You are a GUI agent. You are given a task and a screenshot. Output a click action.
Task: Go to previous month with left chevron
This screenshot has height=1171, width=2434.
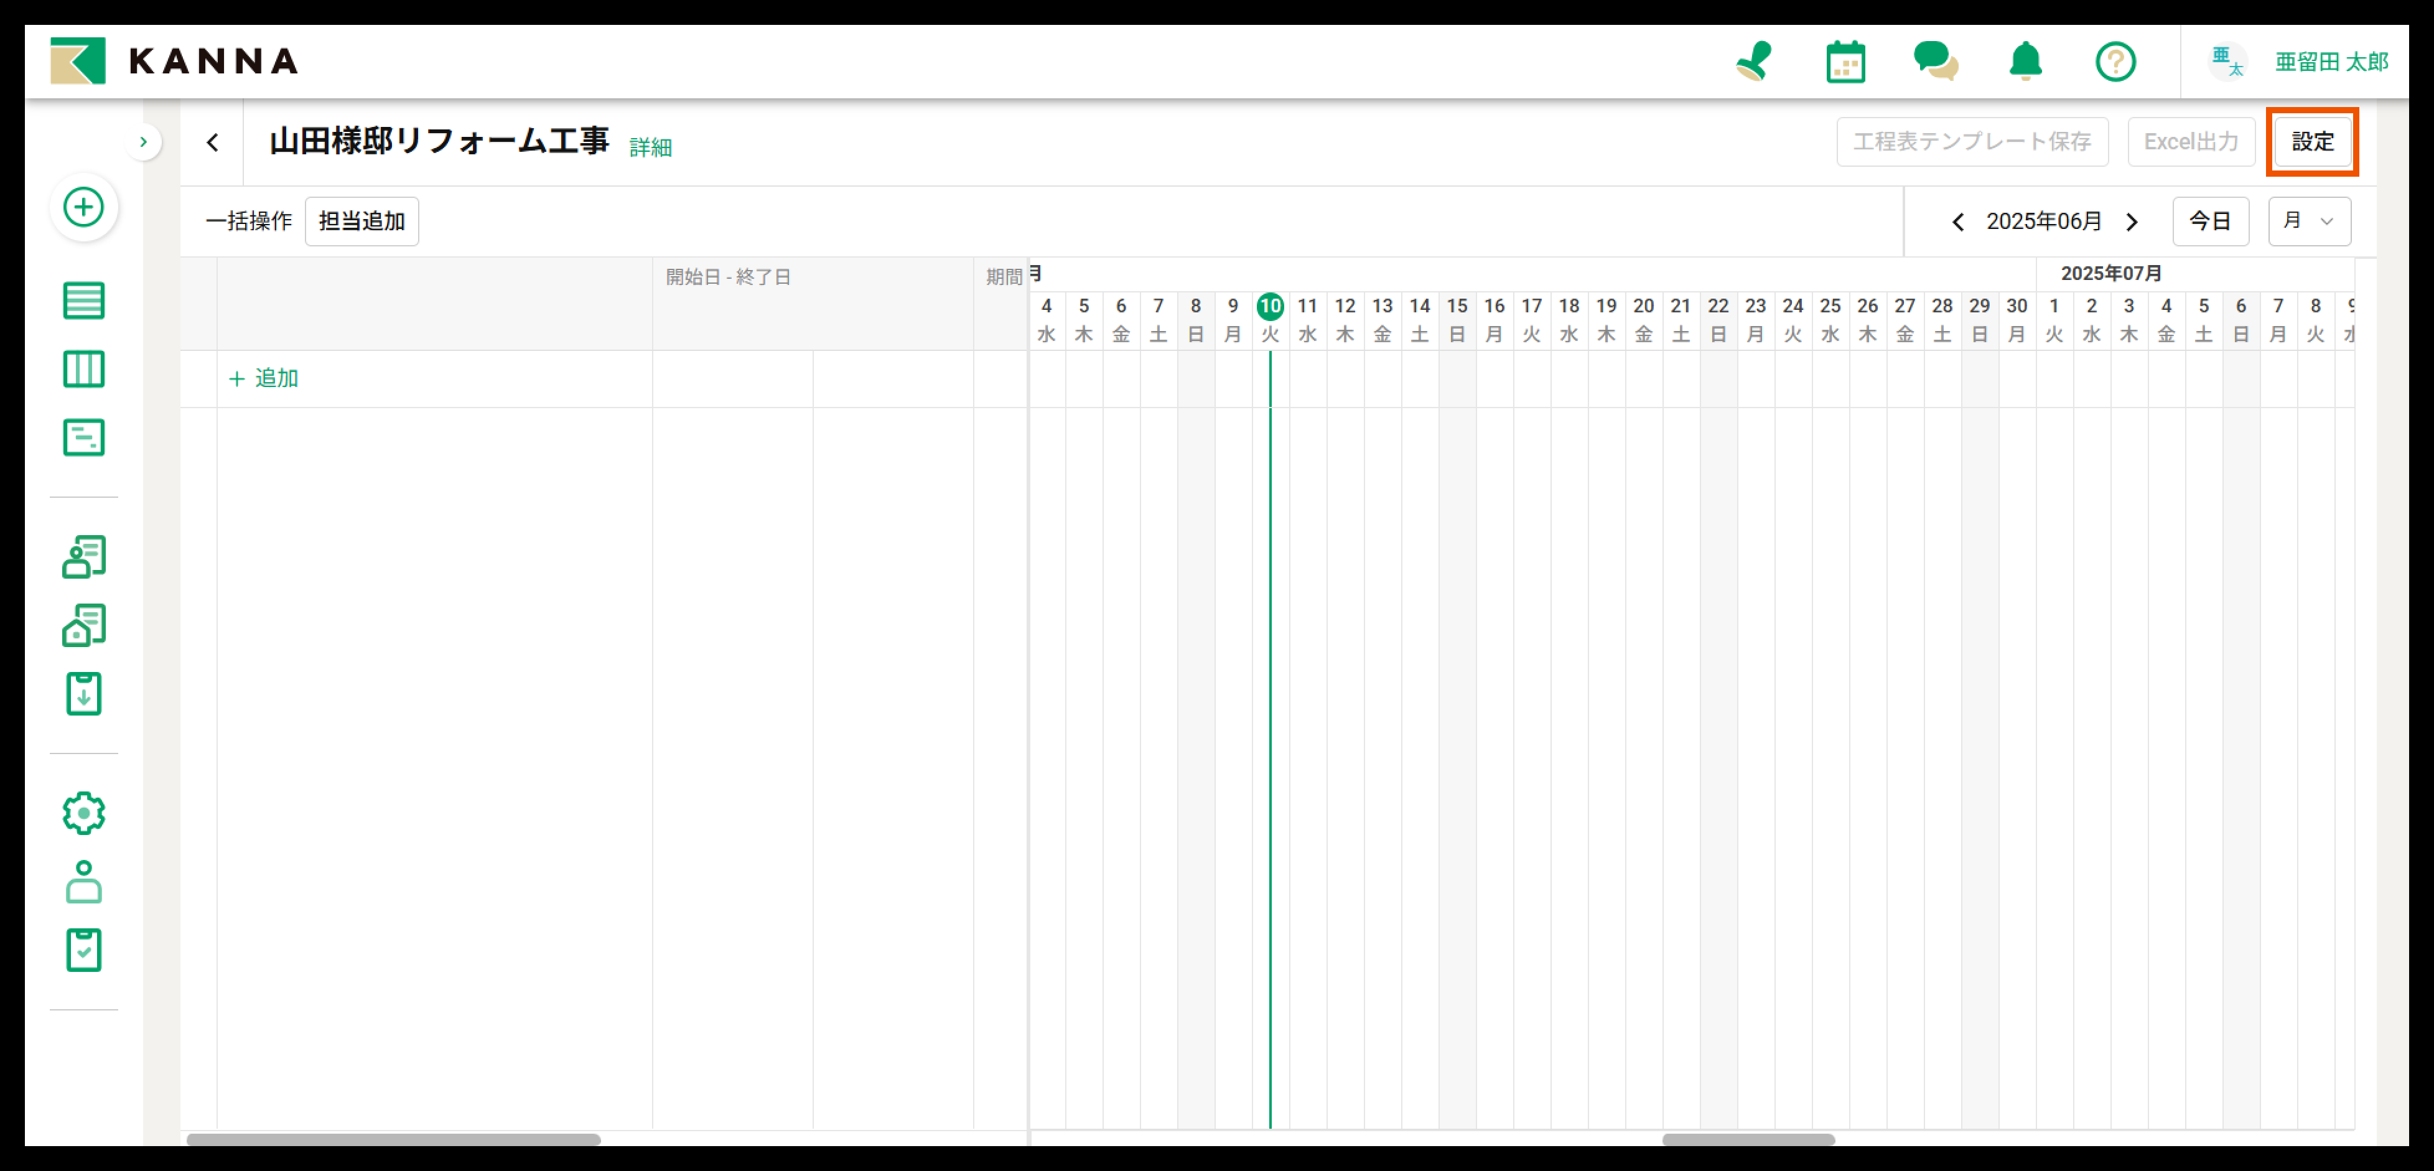(x=1958, y=222)
